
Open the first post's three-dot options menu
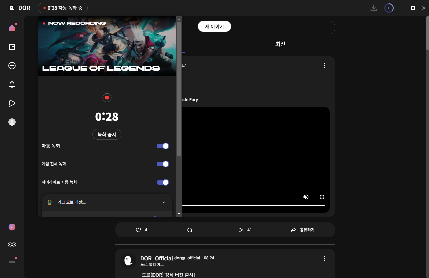[x=324, y=66]
